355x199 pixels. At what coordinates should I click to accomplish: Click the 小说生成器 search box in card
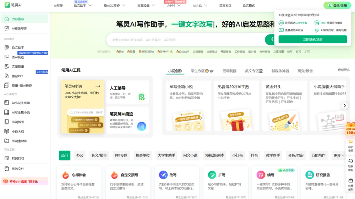(x=85, y=112)
